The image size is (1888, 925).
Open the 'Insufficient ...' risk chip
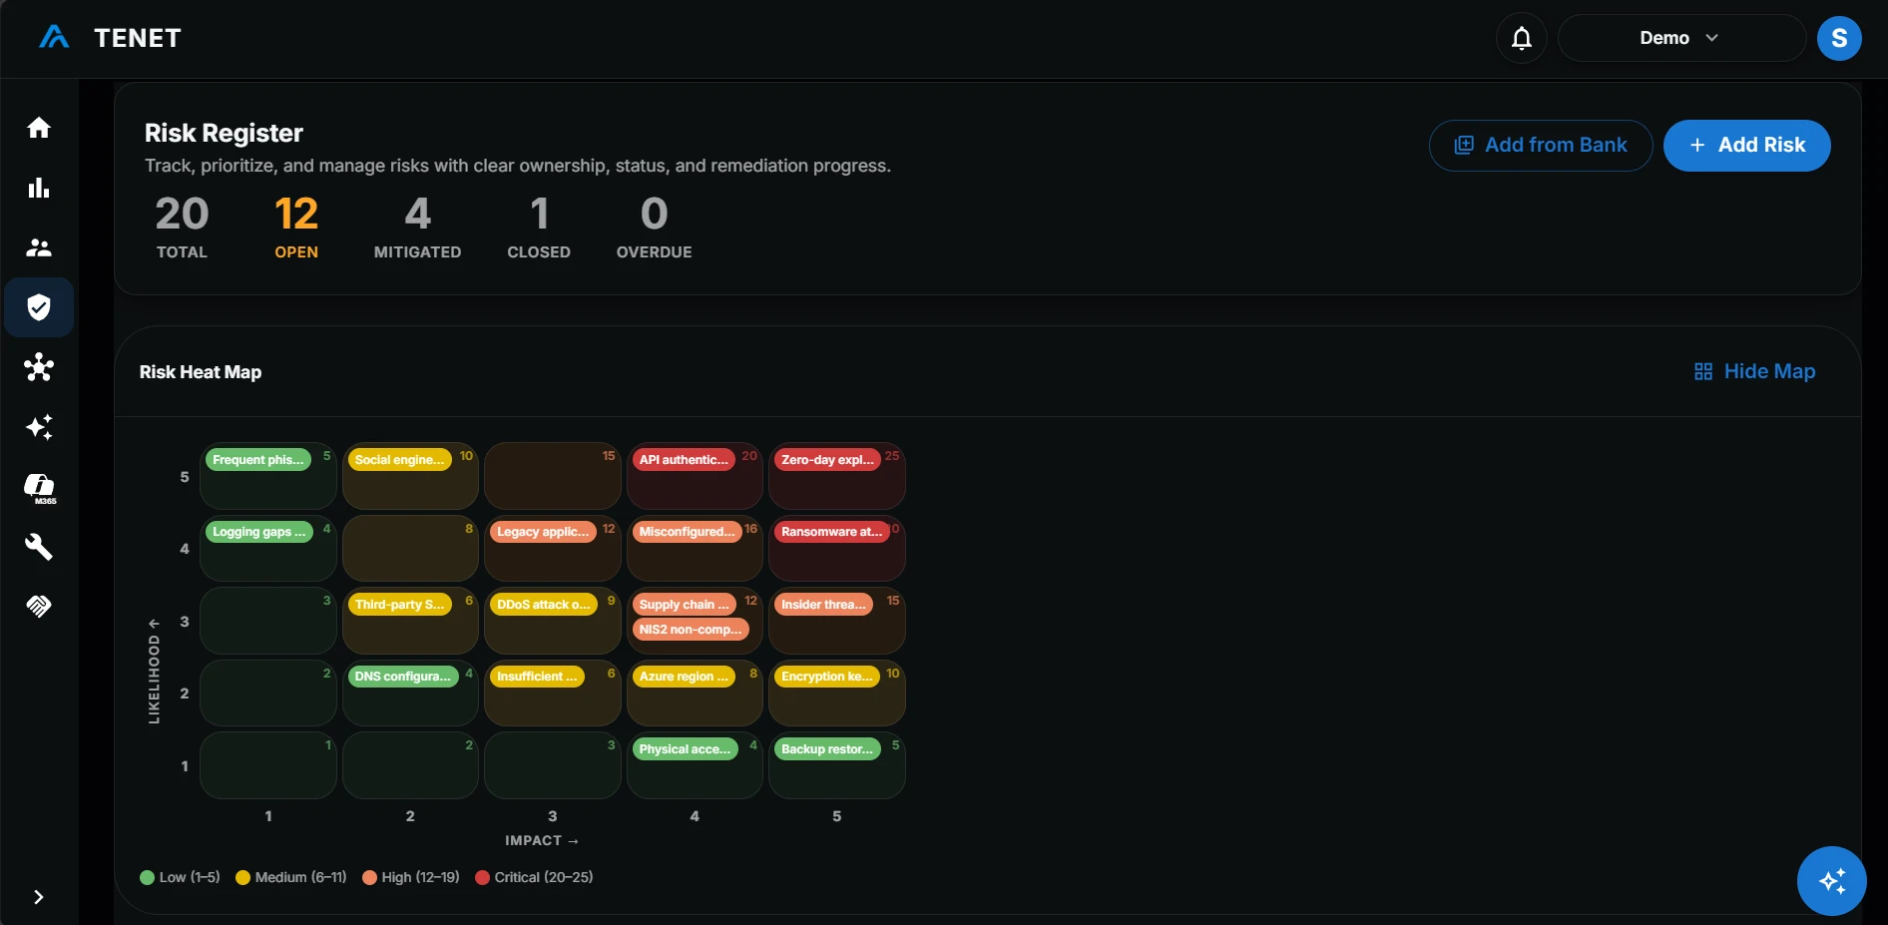point(537,677)
